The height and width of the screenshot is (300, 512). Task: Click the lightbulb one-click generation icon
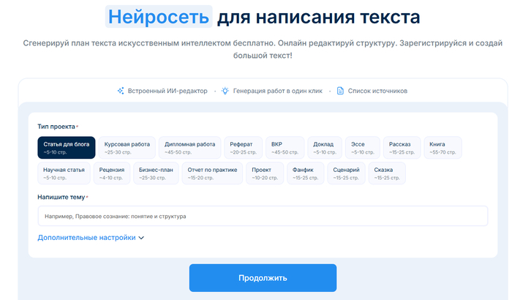(225, 91)
